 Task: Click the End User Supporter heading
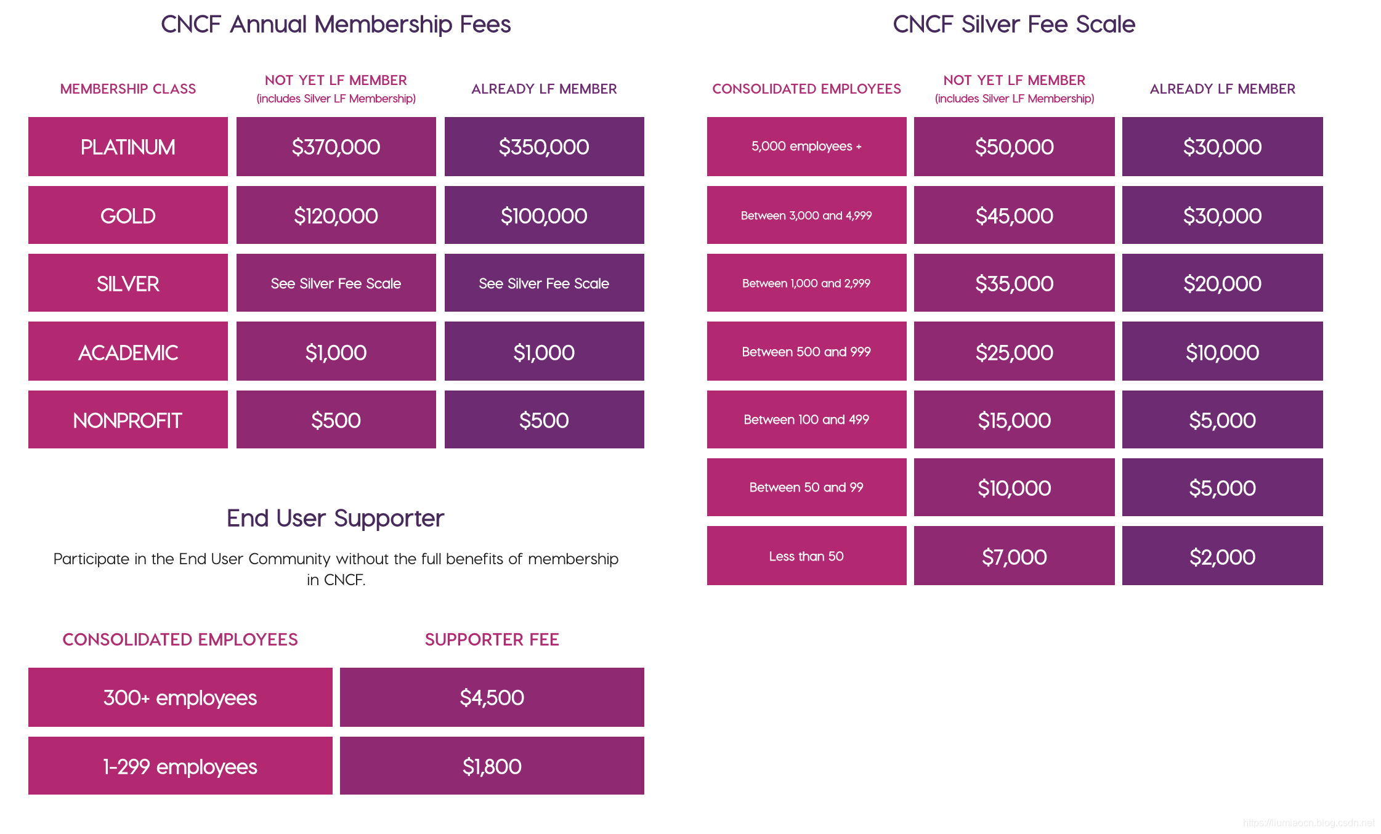pos(335,518)
